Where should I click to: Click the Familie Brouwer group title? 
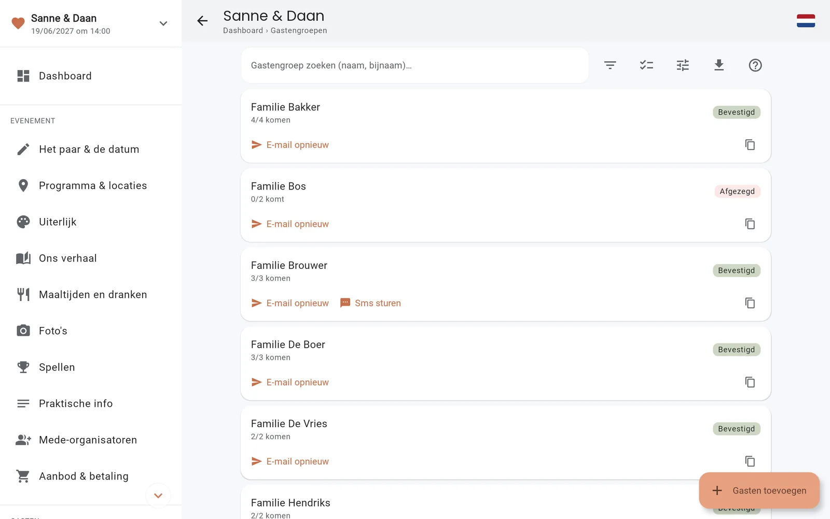pos(289,265)
